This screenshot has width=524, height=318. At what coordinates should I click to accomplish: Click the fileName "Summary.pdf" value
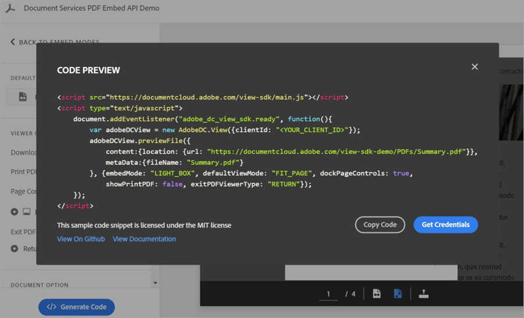213,163
